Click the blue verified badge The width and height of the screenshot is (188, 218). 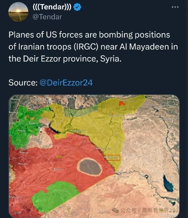[77, 7]
